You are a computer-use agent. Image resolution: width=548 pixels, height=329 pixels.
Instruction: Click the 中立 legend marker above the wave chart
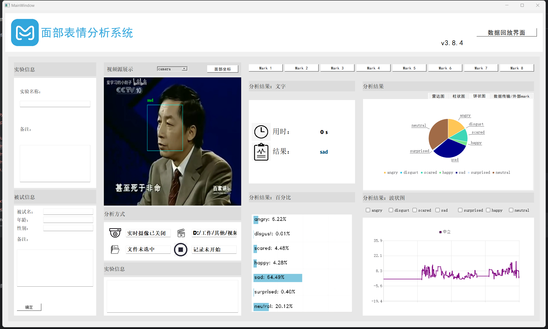point(440,232)
